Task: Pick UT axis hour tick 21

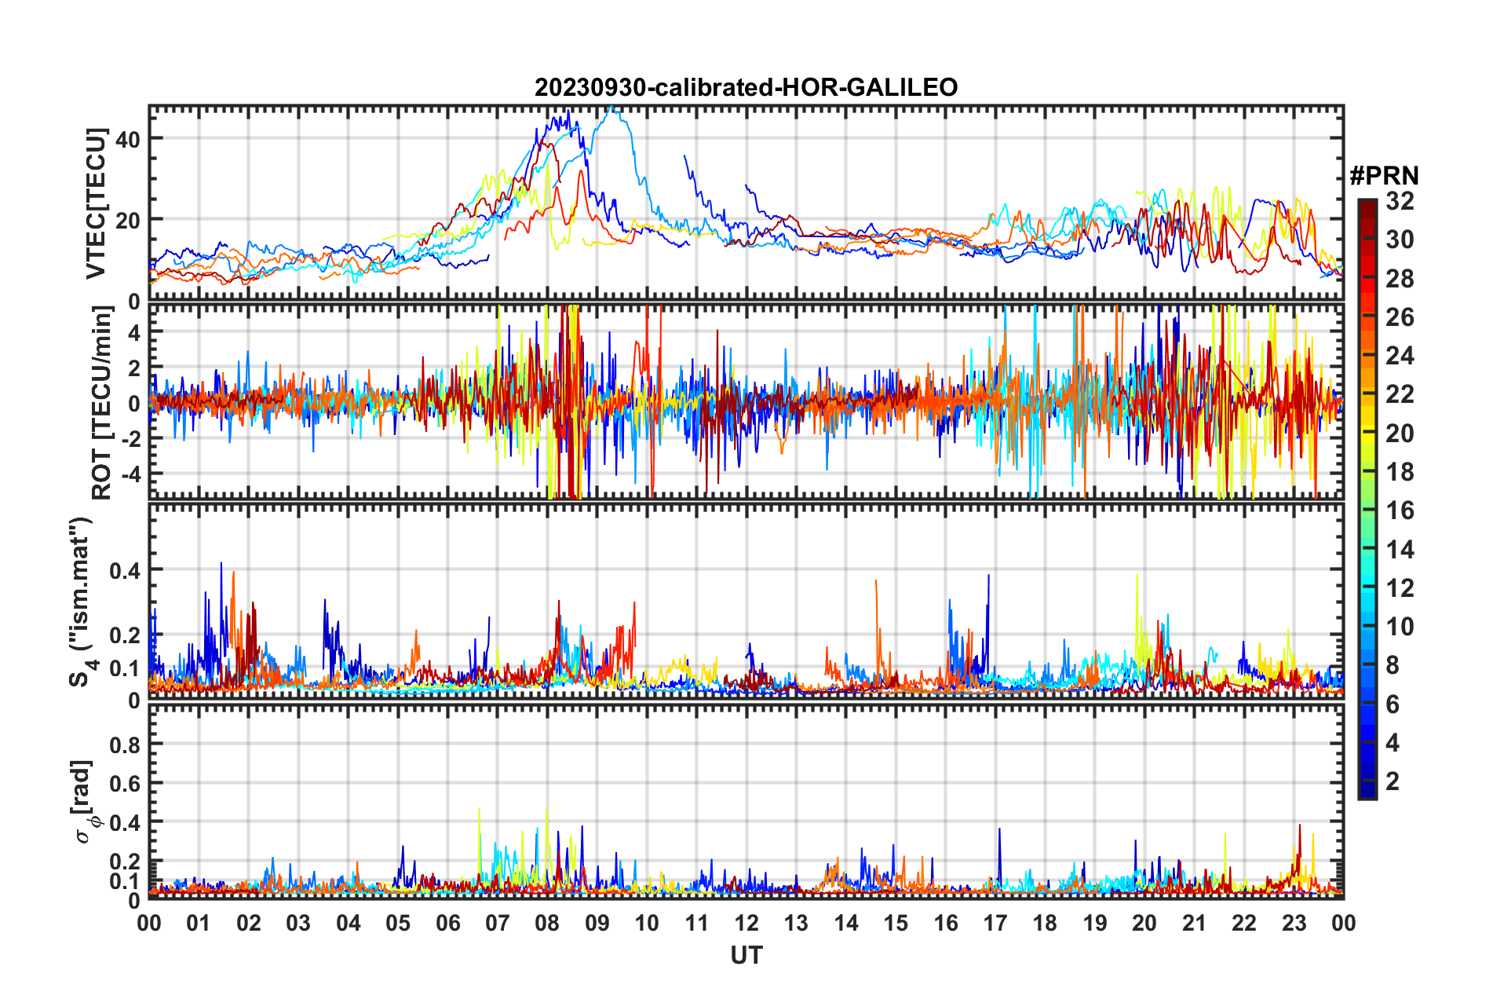Action: [x=1195, y=923]
